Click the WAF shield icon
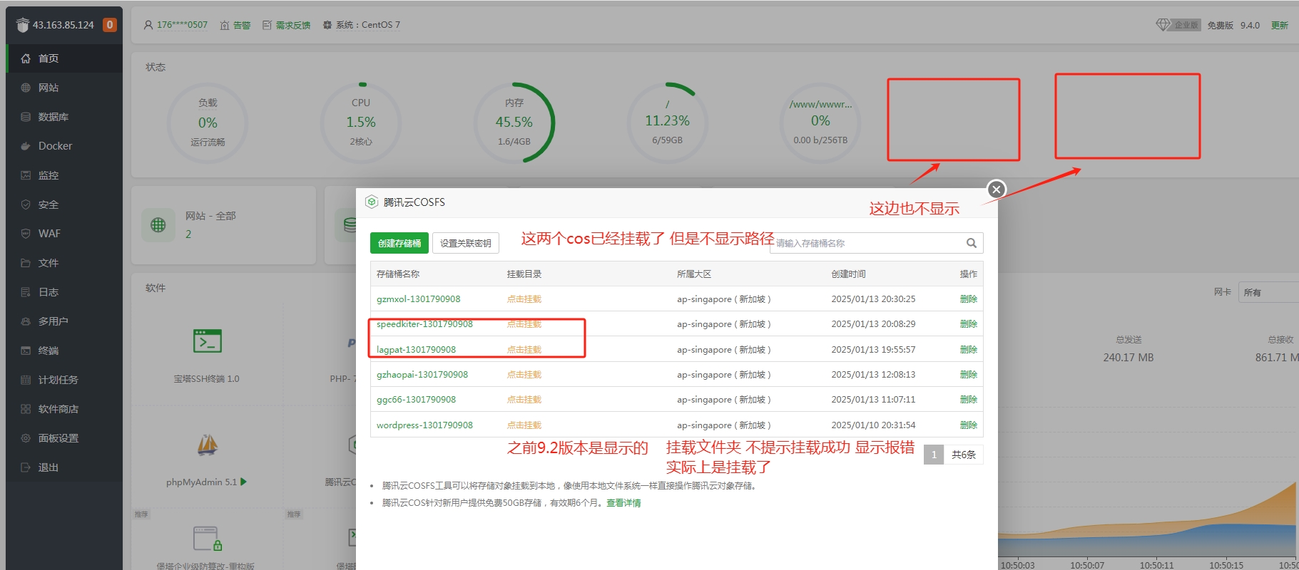Viewport: 1299px width, 570px height. 26,234
